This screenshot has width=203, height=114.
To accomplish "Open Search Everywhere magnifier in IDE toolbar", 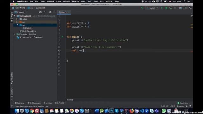I will [x=190, y=8].
